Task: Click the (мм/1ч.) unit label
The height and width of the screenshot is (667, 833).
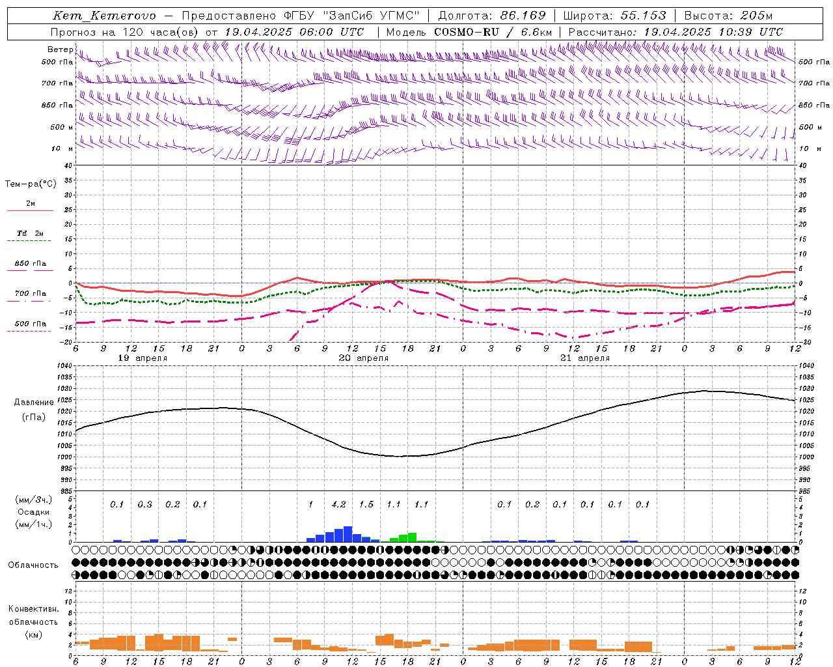Action: pos(34,524)
